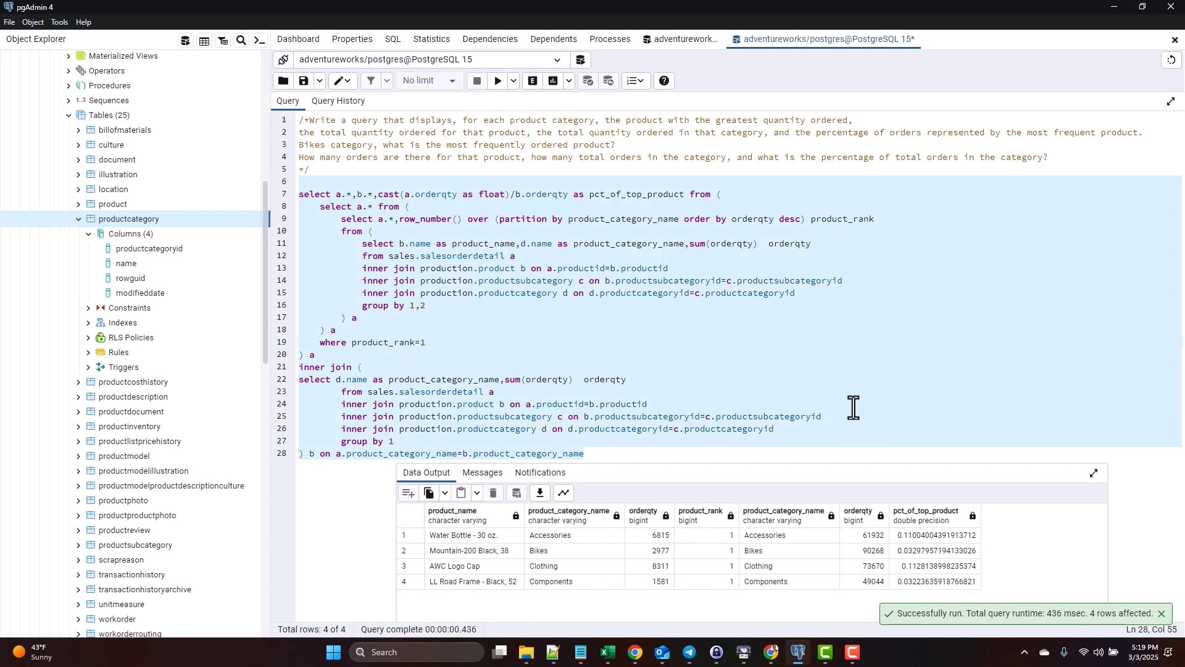Click the Edit pencil icon
Image resolution: width=1185 pixels, height=667 pixels.
[x=343, y=81]
